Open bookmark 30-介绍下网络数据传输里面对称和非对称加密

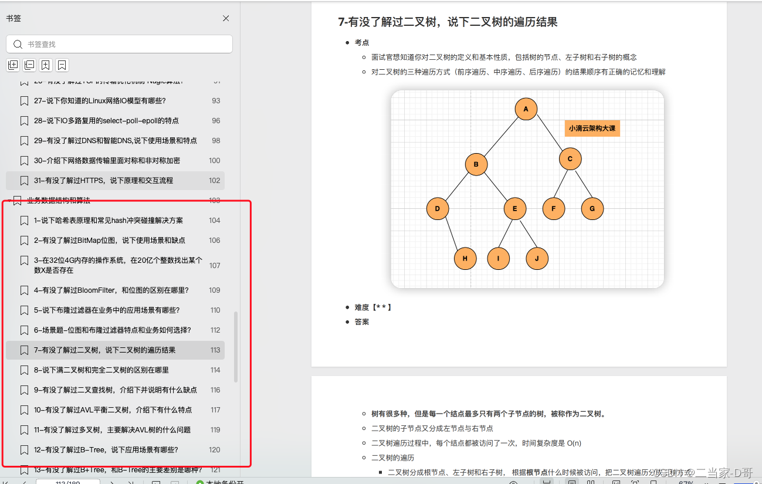tap(115, 161)
